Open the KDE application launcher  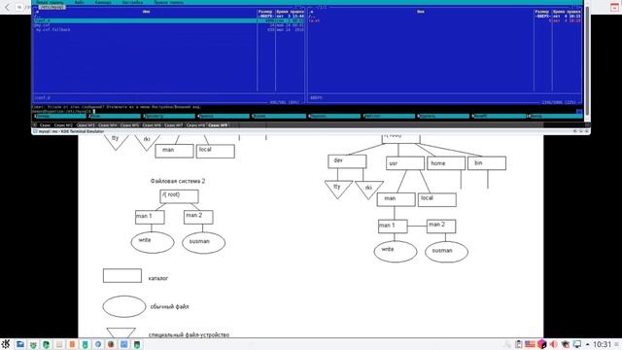click(6, 343)
